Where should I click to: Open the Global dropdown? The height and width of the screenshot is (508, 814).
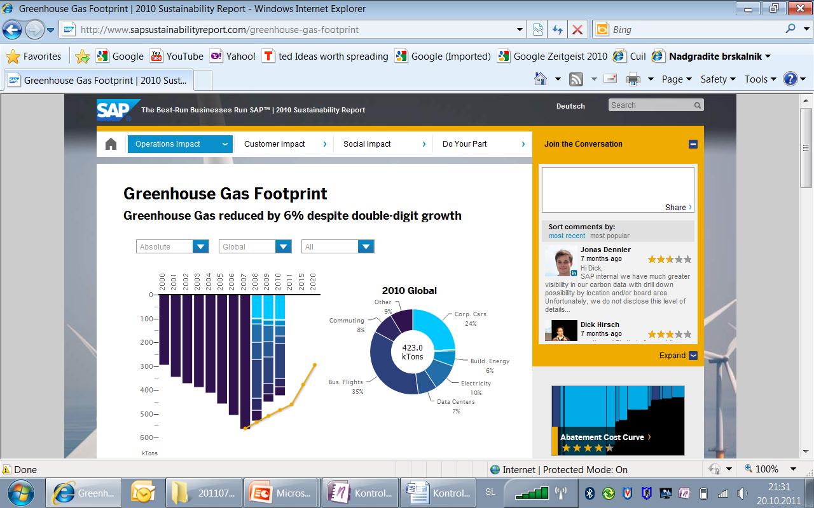(255, 246)
